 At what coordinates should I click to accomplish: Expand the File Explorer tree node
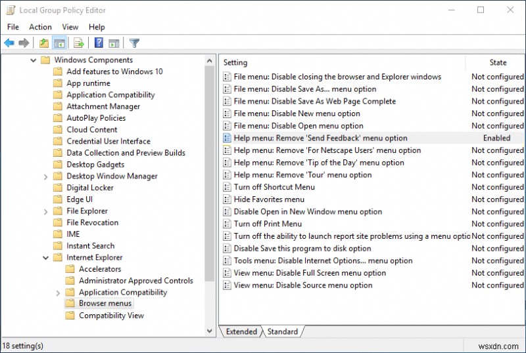click(x=45, y=211)
